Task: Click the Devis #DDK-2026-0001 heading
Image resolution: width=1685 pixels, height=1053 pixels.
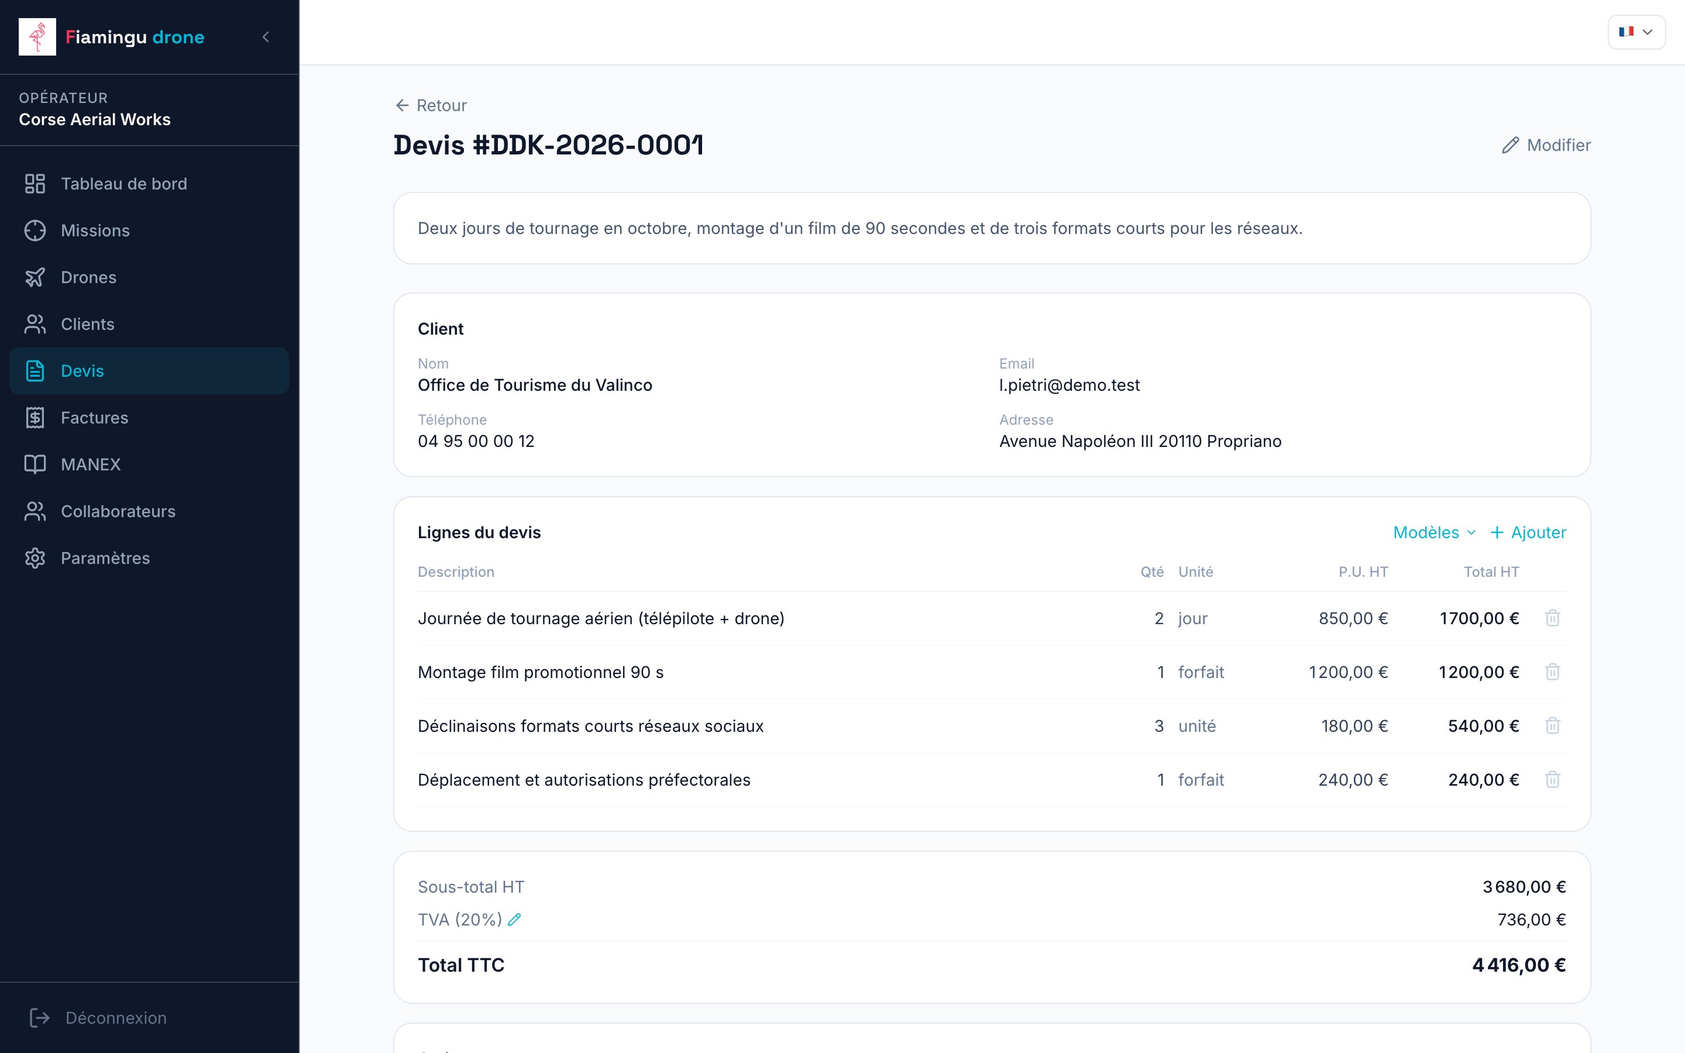Action: [x=549, y=145]
